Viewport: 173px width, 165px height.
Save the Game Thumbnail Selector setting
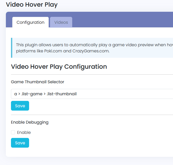click(20, 106)
